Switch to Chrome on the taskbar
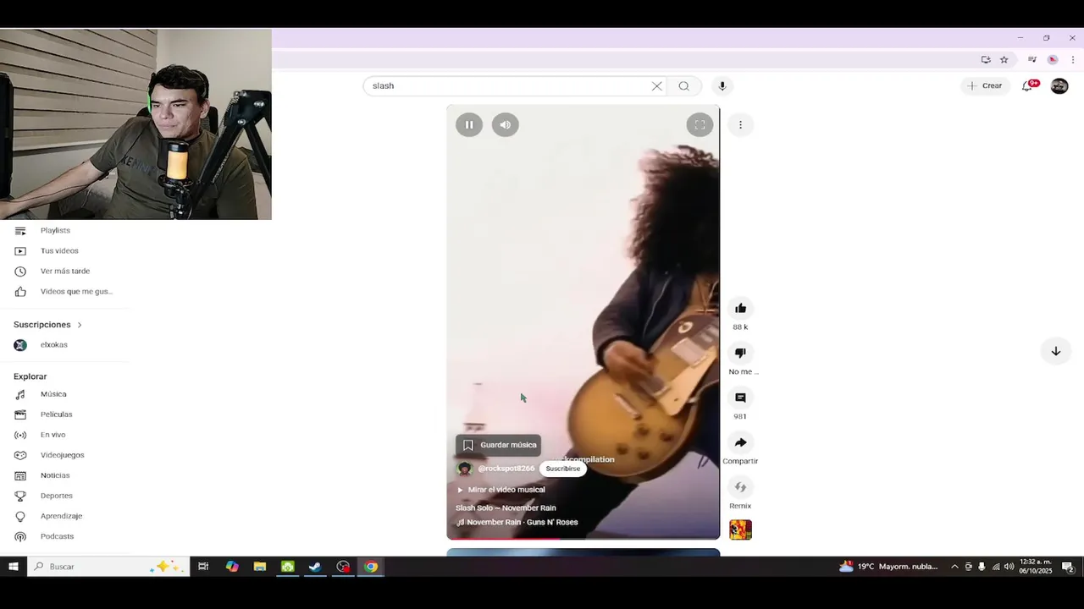 371,567
